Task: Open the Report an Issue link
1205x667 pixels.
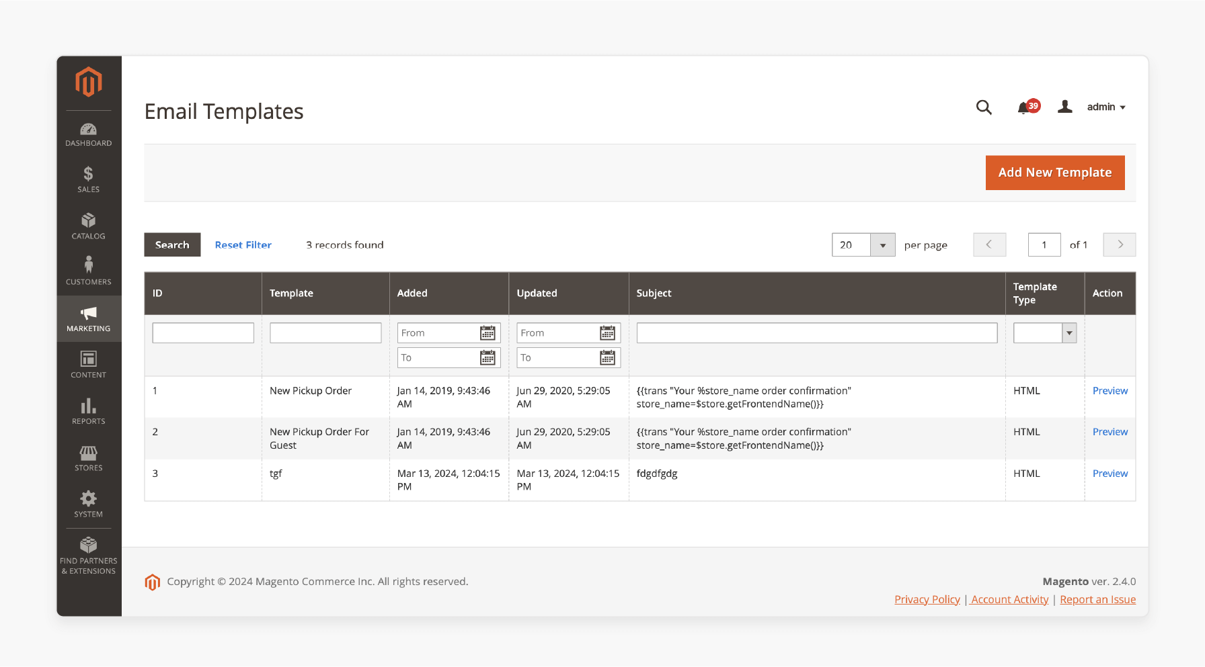Action: (x=1098, y=599)
